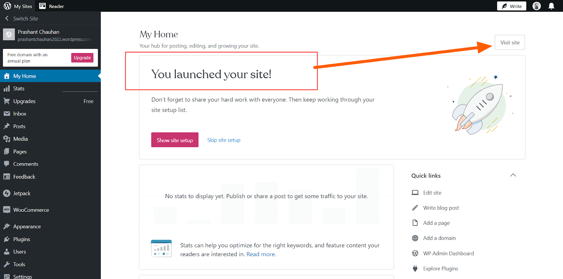Click the Add a domain globe icon

[415, 238]
